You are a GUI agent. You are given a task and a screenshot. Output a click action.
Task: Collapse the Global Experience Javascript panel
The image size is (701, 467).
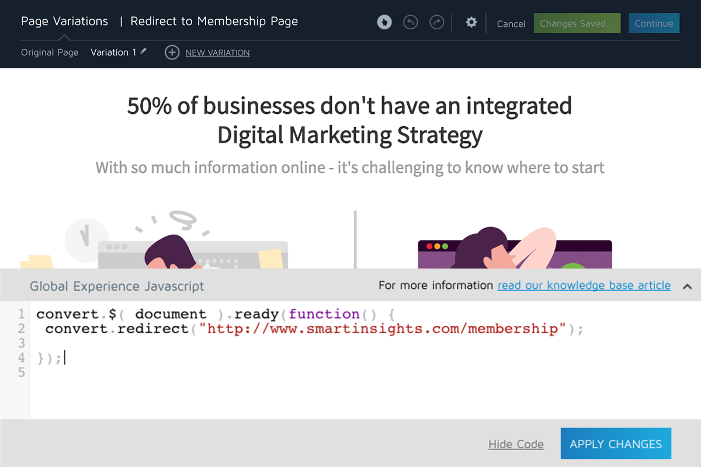pyautogui.click(x=687, y=286)
